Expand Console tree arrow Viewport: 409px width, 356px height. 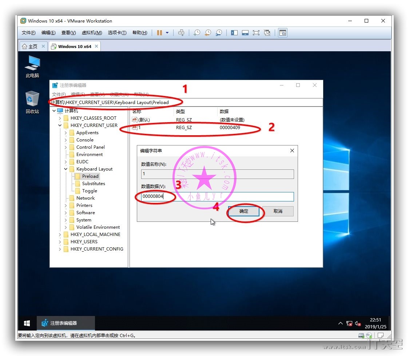[65, 140]
